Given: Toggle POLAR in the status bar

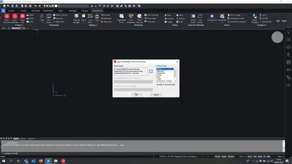Looking at the screenshot, I should (x=218, y=157).
